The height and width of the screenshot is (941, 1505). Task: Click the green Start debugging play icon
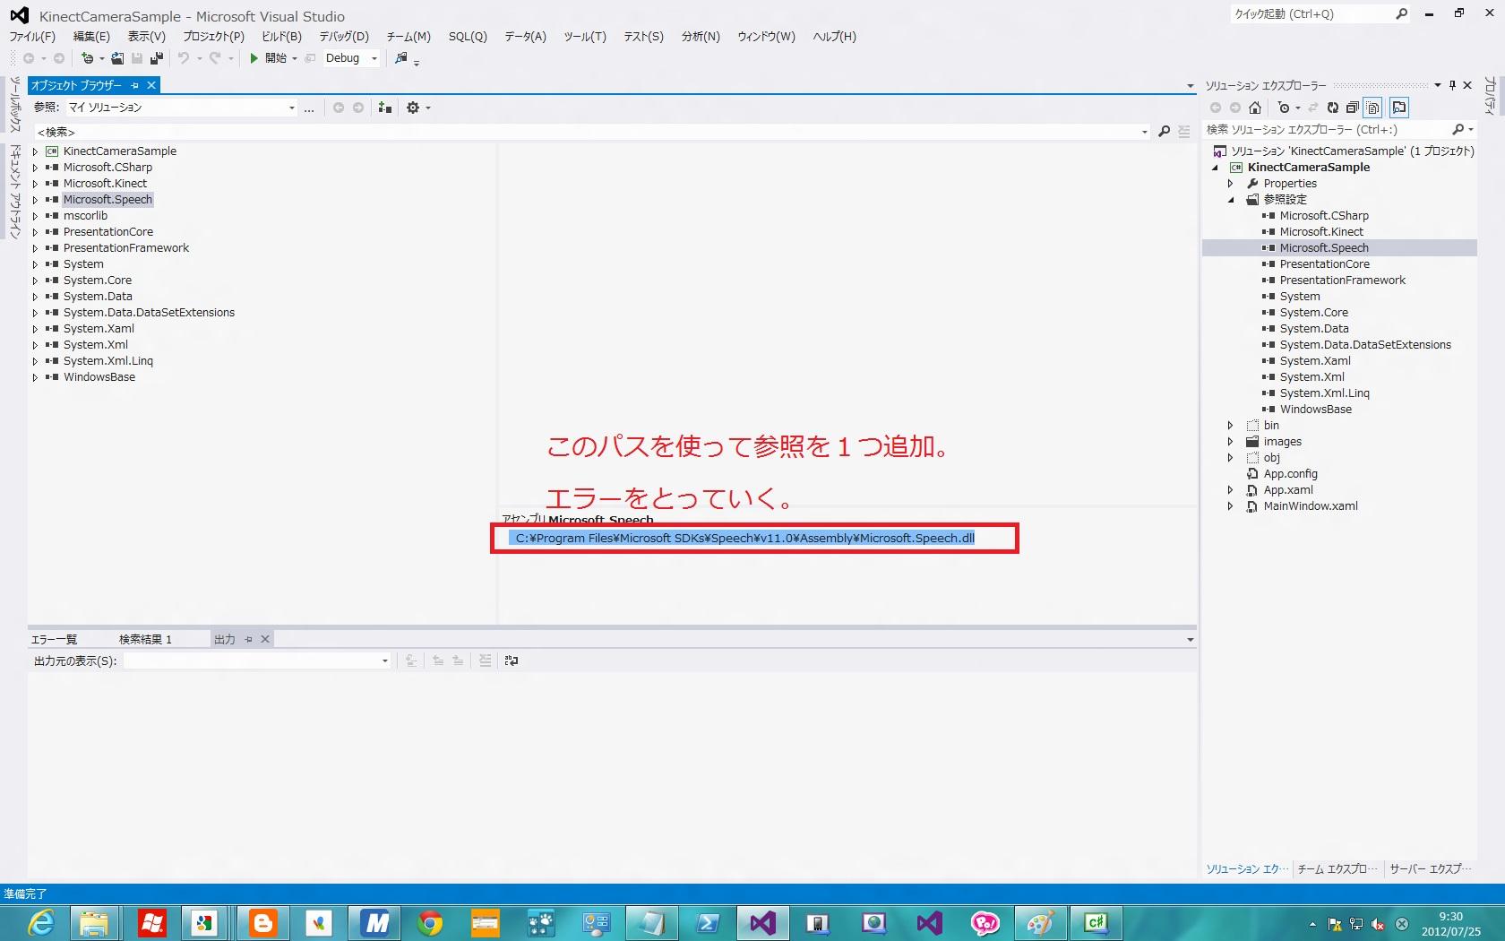(x=254, y=58)
